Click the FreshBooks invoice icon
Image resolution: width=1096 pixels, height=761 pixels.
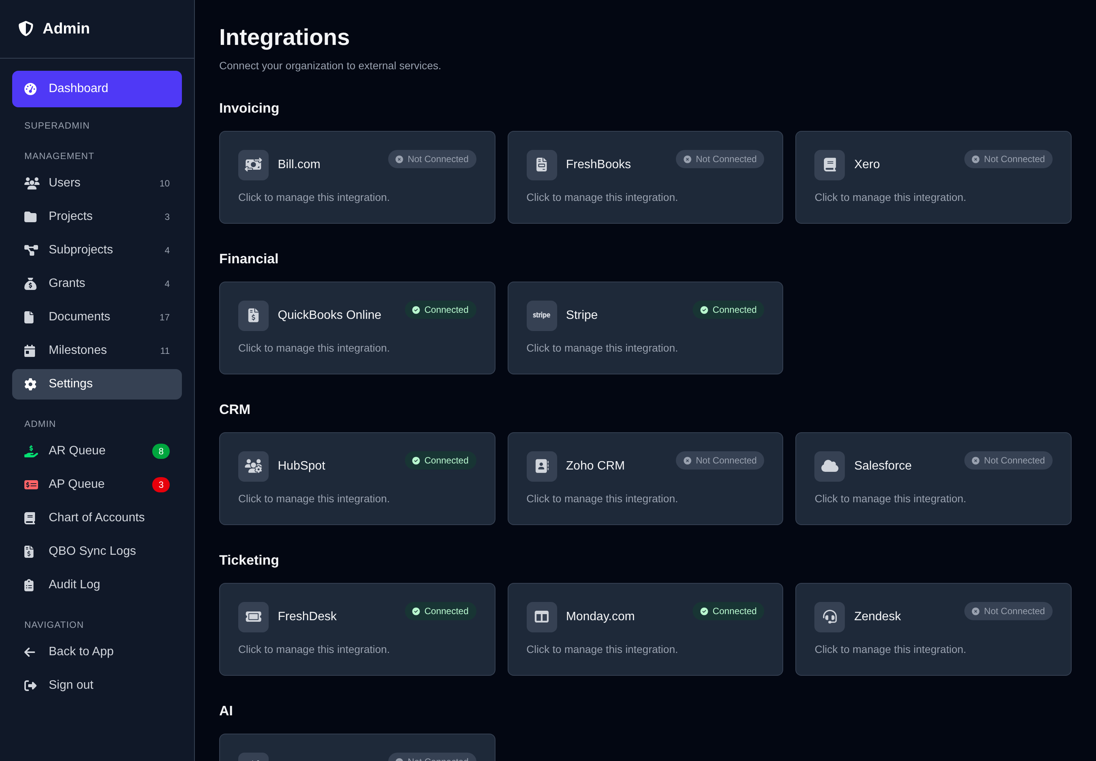tap(541, 165)
